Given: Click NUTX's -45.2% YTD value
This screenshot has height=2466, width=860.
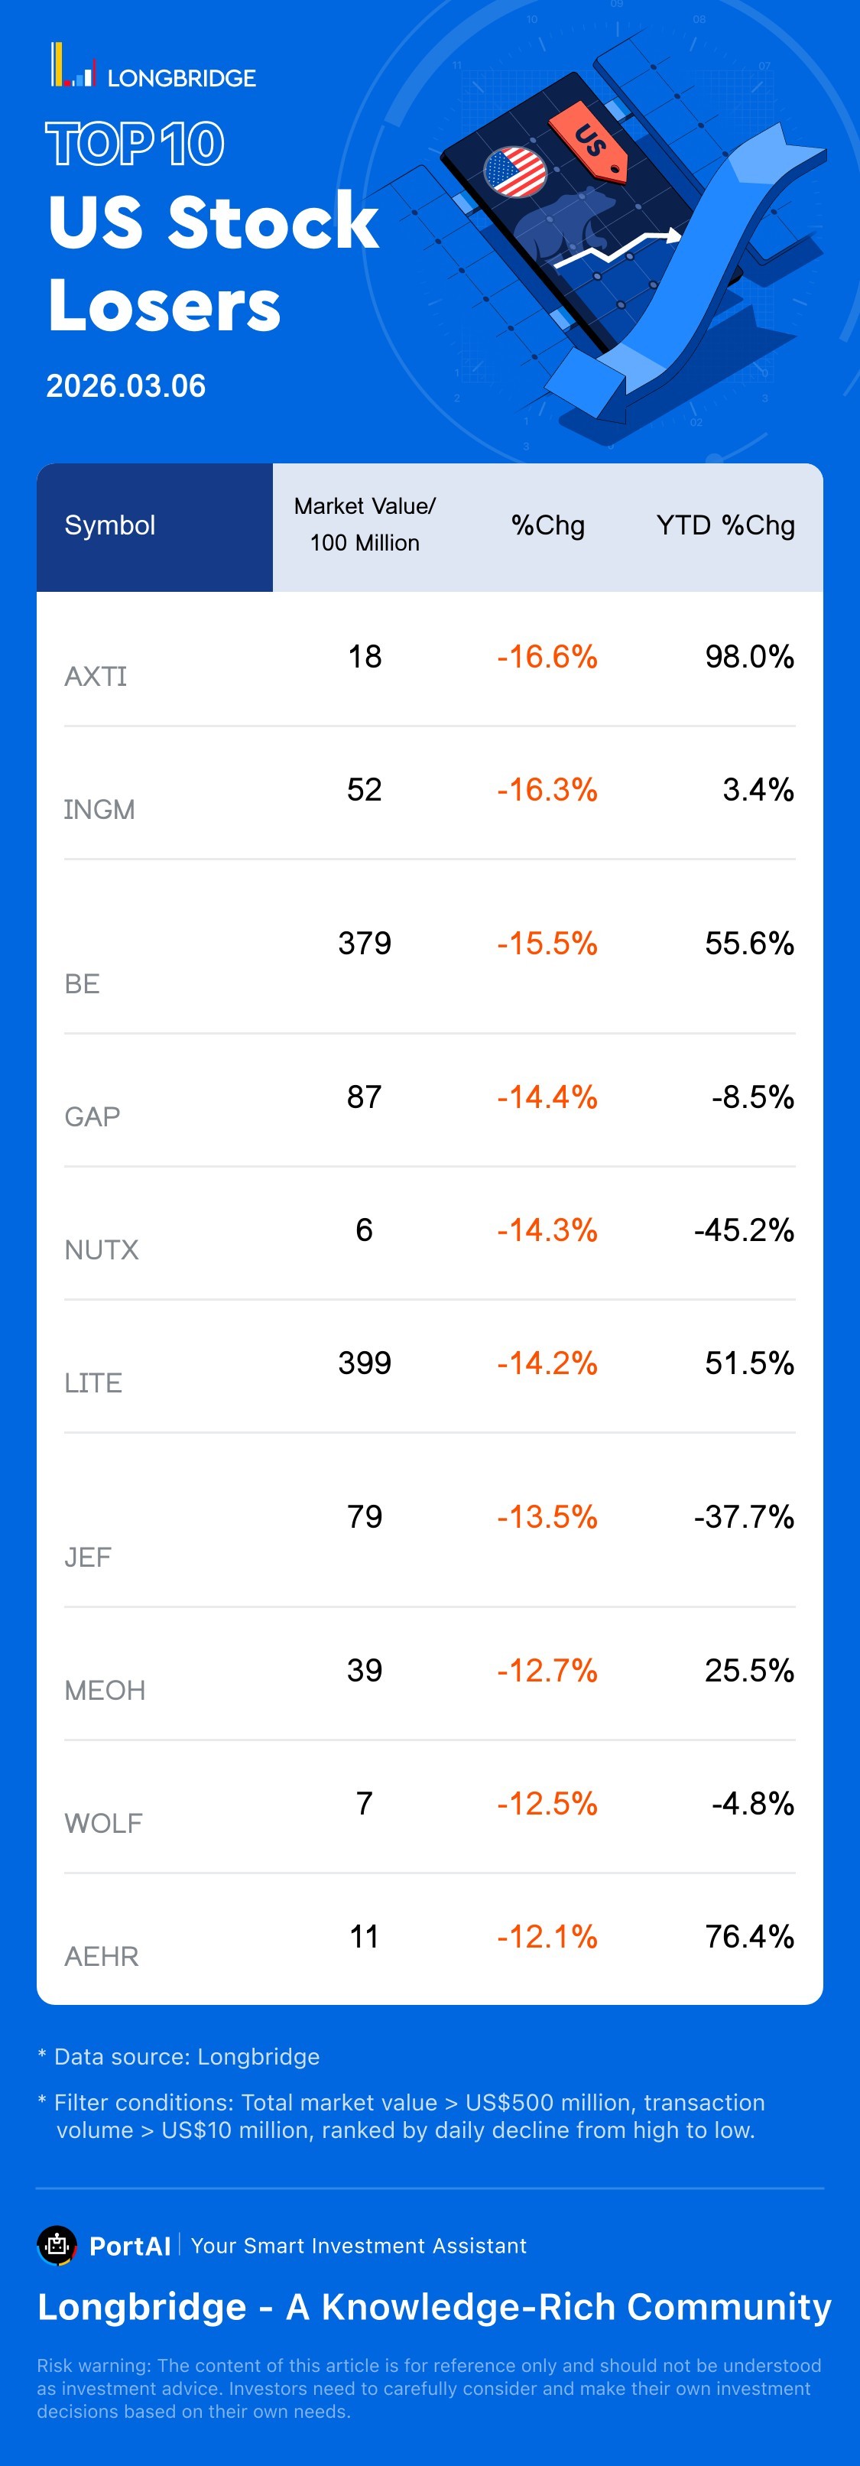Looking at the screenshot, I should (x=745, y=1230).
